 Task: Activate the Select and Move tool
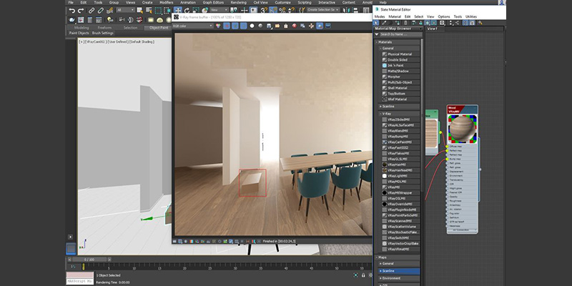[178, 11]
